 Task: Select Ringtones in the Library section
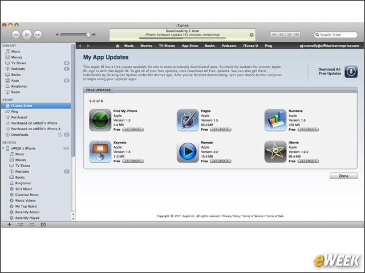tap(36, 86)
